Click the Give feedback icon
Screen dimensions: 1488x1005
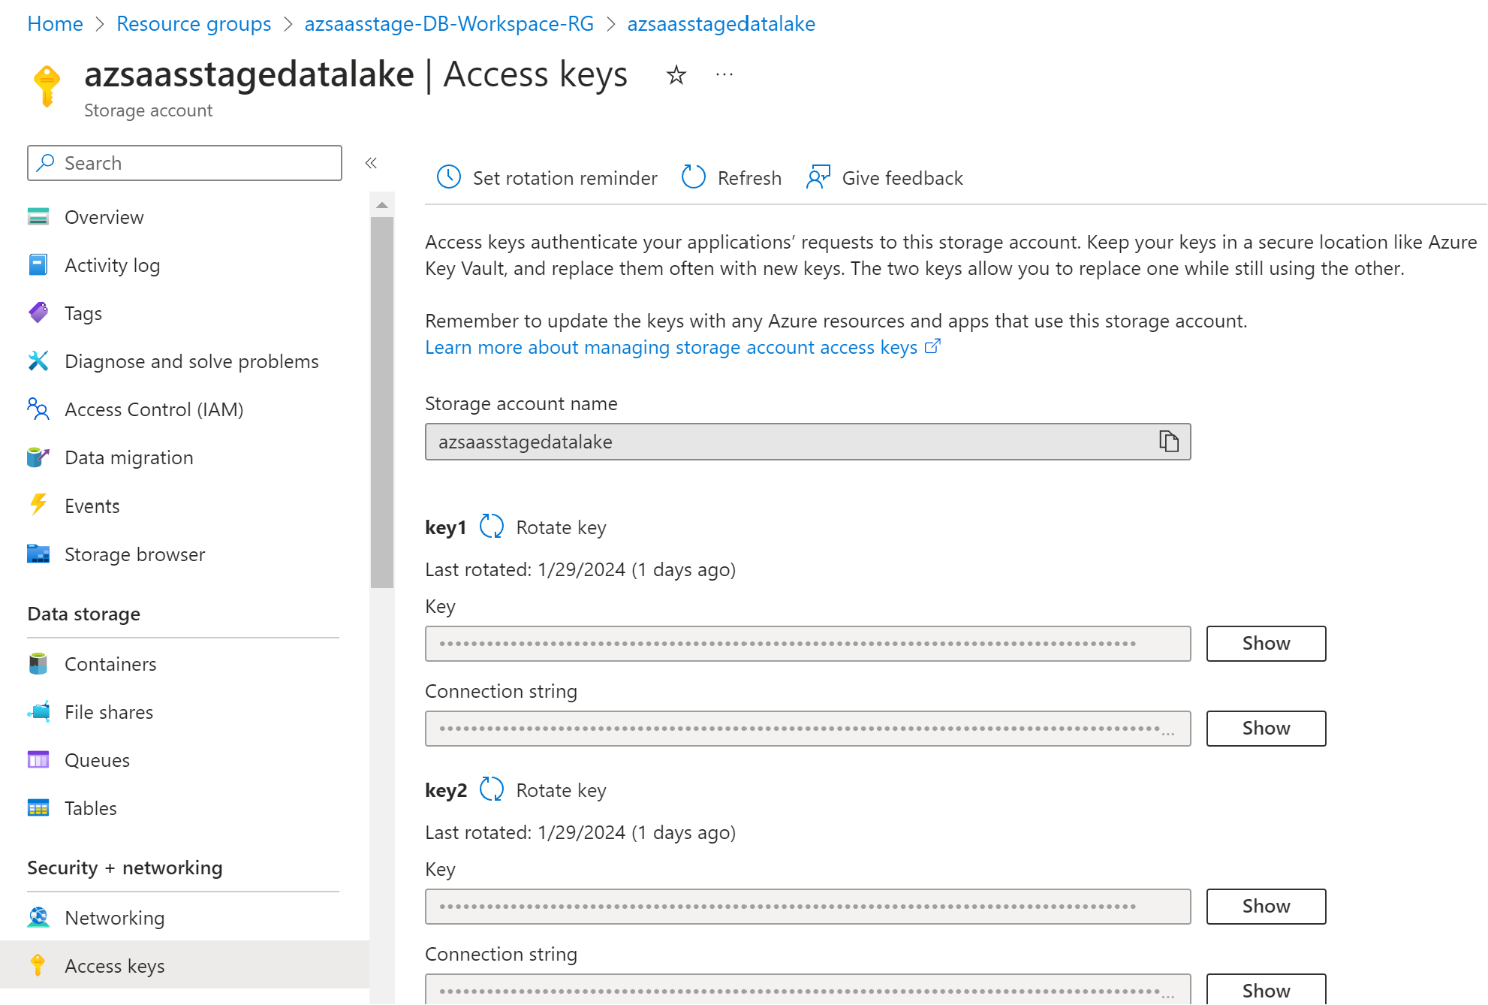(818, 177)
